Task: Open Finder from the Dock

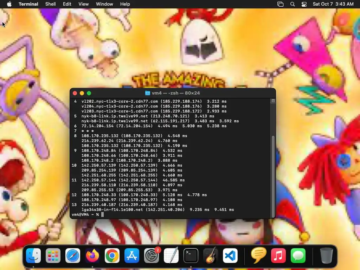Action: (33, 256)
